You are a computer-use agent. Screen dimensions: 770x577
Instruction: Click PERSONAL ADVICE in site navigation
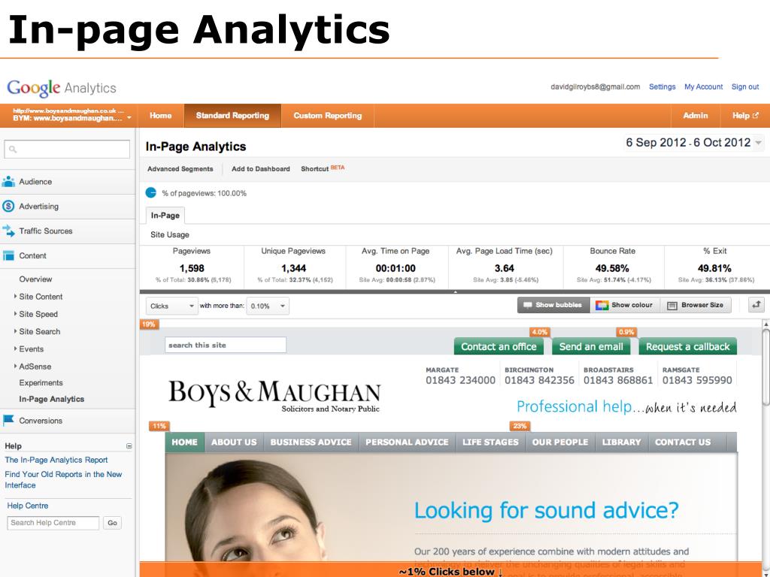407,442
